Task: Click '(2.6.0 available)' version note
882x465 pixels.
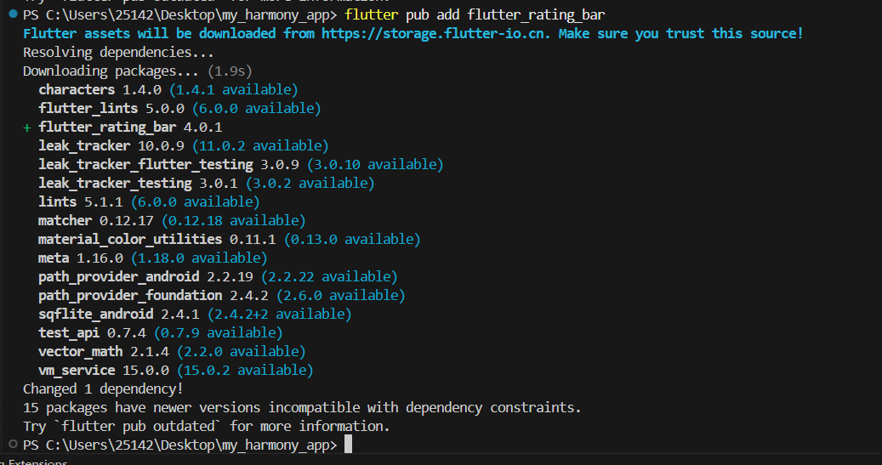Action: click(x=340, y=295)
